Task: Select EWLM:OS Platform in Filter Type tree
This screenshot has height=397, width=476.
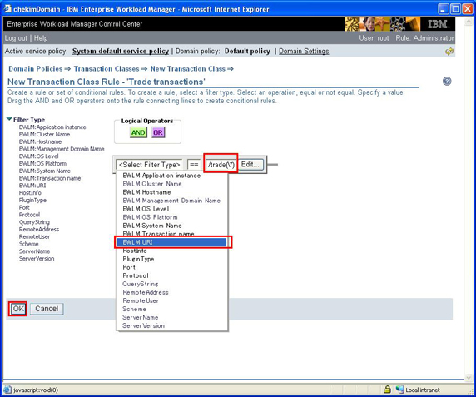Action: point(42,164)
